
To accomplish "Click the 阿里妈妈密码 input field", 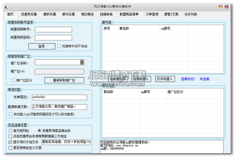I will tap(53, 38).
